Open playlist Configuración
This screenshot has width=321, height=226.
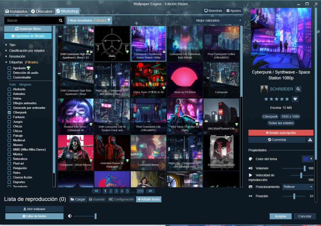121,199
